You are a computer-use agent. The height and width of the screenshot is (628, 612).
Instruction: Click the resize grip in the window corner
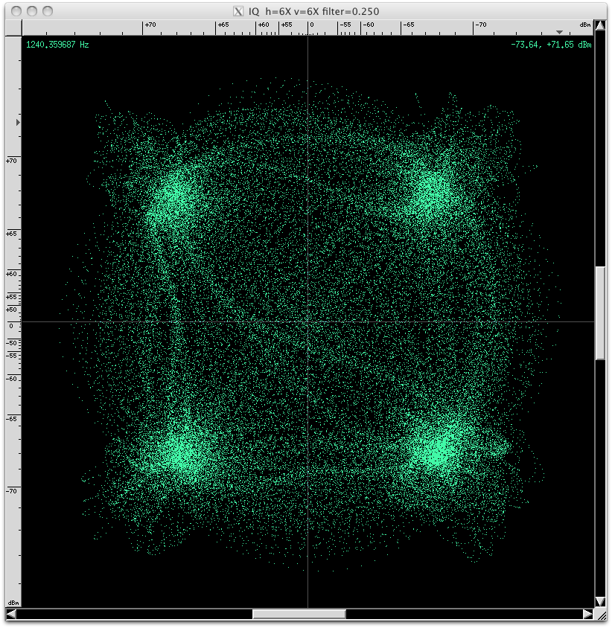point(602,615)
